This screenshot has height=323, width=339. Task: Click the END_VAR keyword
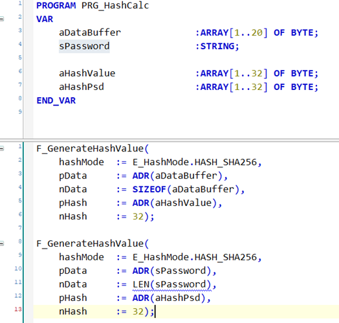[56, 100]
